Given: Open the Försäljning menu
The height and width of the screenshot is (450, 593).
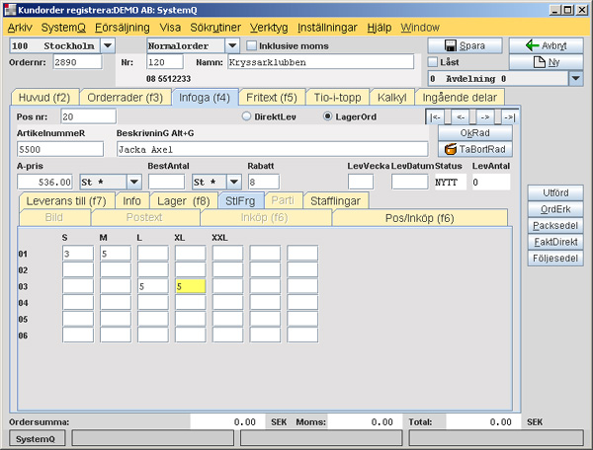Looking at the screenshot, I should [x=123, y=28].
